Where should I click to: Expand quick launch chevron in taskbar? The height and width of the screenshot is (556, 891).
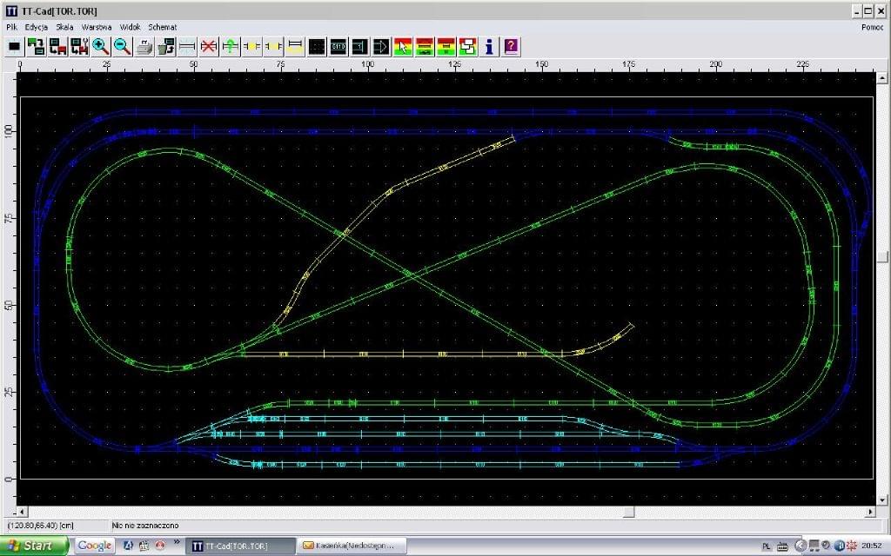coord(177,542)
